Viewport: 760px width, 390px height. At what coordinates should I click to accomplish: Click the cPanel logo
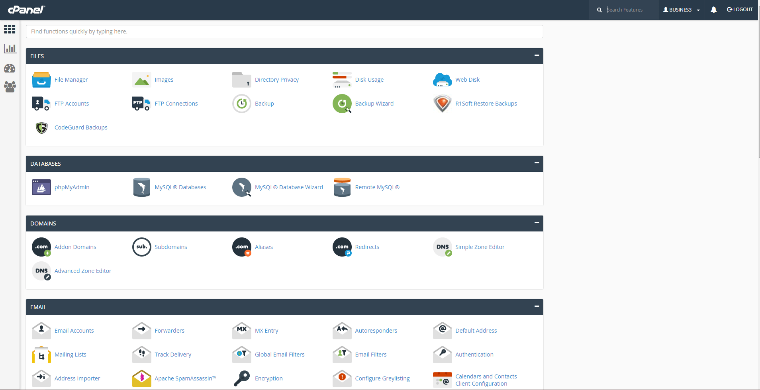pyautogui.click(x=26, y=10)
